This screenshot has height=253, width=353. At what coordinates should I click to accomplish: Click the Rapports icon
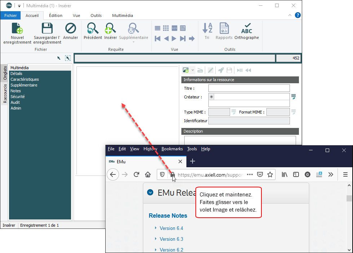[x=224, y=28]
